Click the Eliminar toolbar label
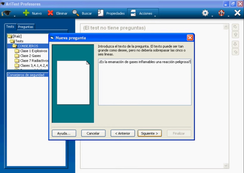The height and width of the screenshot is (173, 244). pos(62,13)
